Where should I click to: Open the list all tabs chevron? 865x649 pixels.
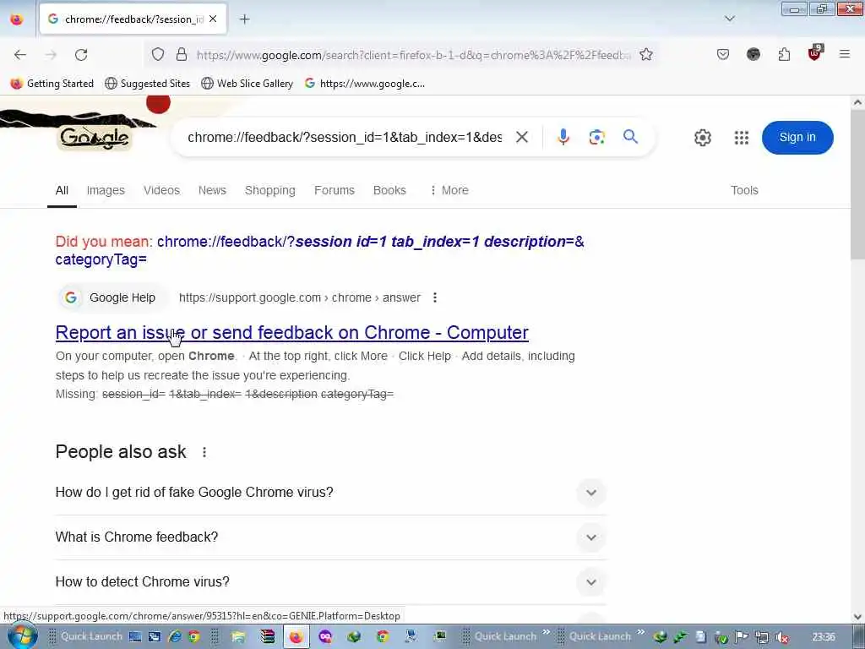729,19
